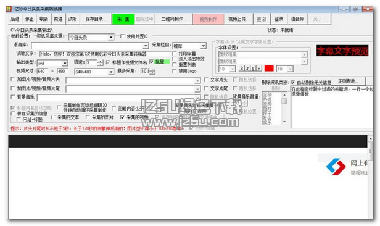Click the video height field showing 480
380x226 pixels.
click(x=62, y=71)
